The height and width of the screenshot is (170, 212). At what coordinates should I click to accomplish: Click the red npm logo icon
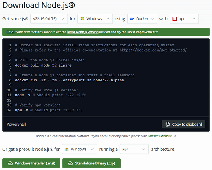(175, 19)
